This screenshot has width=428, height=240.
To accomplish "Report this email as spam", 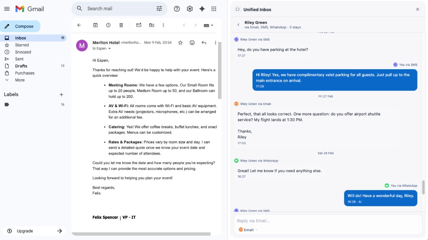I will 108,25.
